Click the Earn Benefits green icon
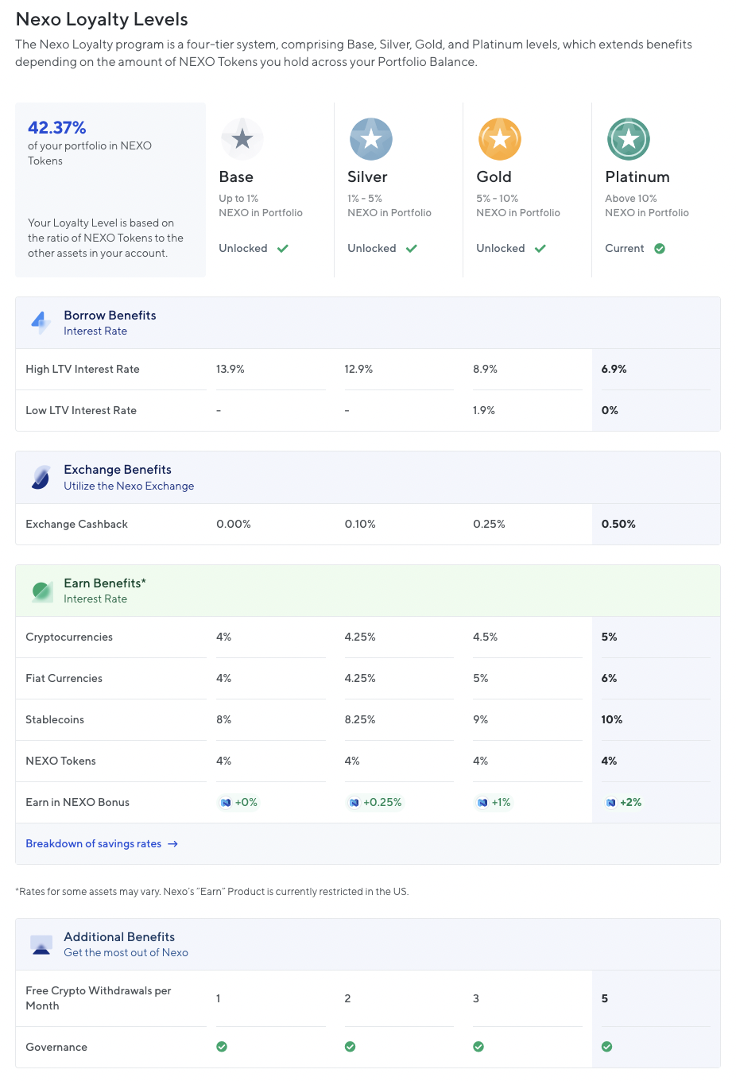Screen dimensions: 736x1081 (x=41, y=591)
